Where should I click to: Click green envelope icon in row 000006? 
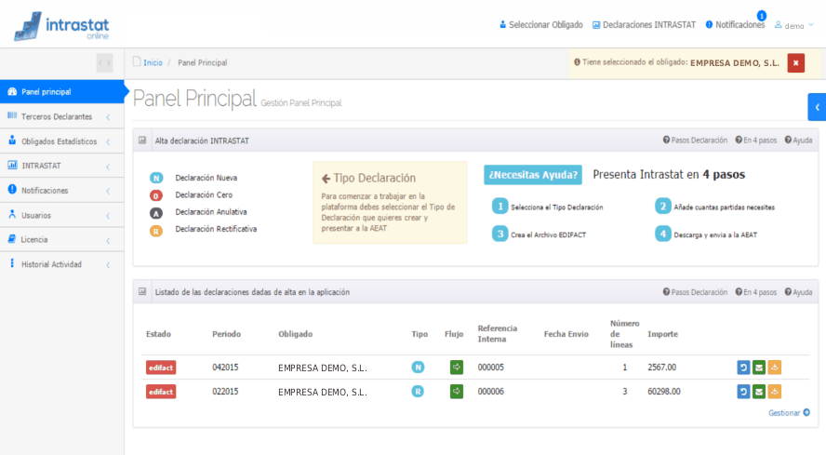759,392
